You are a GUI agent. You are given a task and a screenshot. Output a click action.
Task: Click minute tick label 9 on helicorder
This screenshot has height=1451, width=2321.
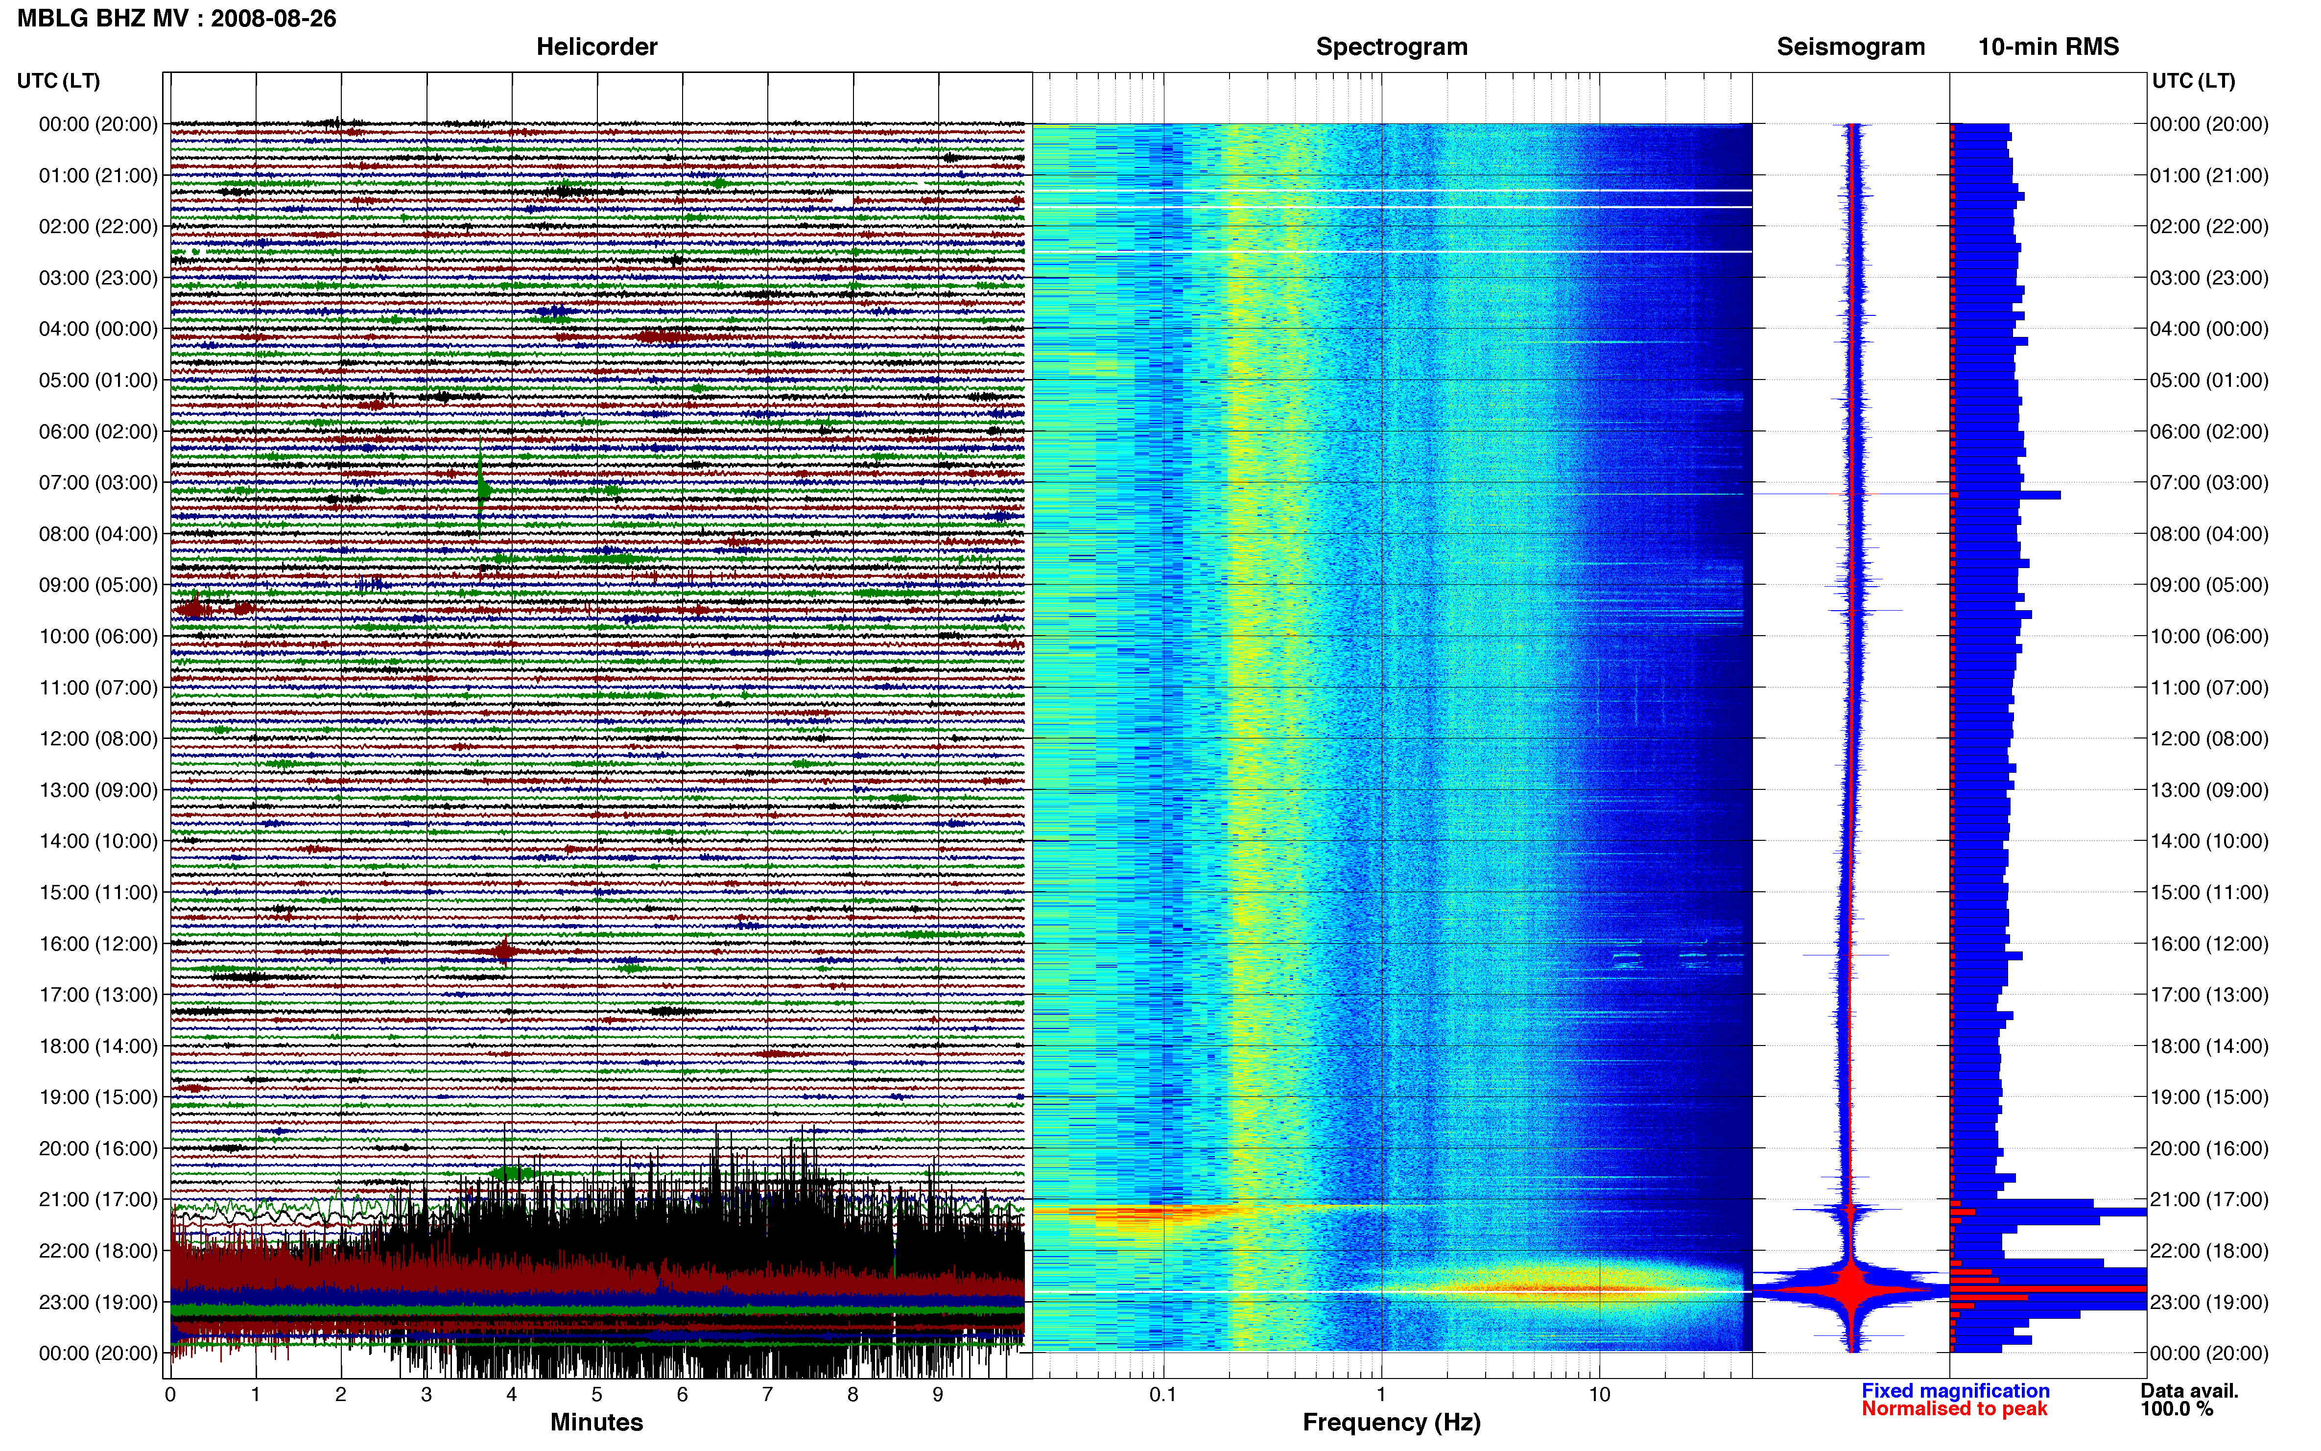point(937,1394)
